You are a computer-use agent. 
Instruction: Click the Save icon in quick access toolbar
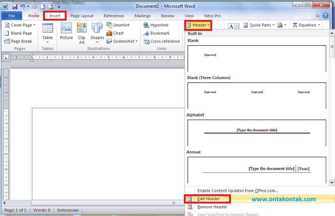pyautogui.click(x=15, y=7)
